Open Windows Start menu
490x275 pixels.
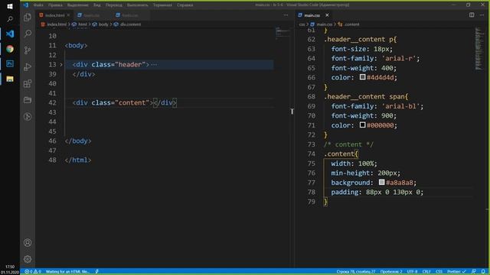[10, 6]
